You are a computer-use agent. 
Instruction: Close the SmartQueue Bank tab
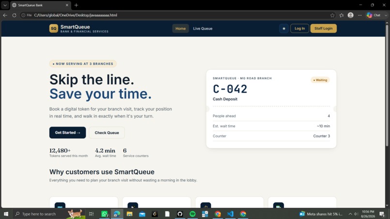67,5
